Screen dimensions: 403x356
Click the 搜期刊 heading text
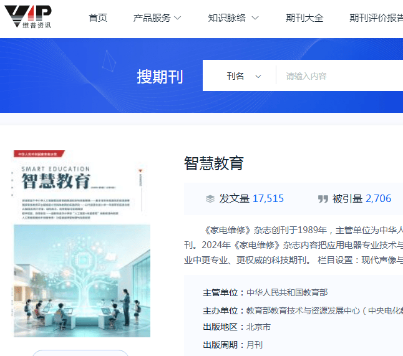160,77
